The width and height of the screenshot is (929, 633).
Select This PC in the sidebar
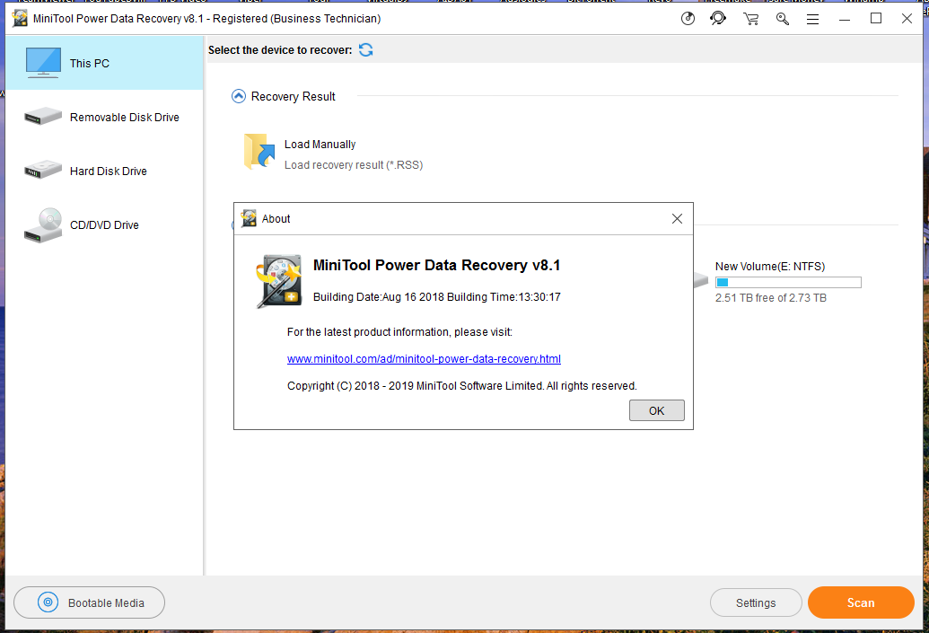click(x=104, y=63)
